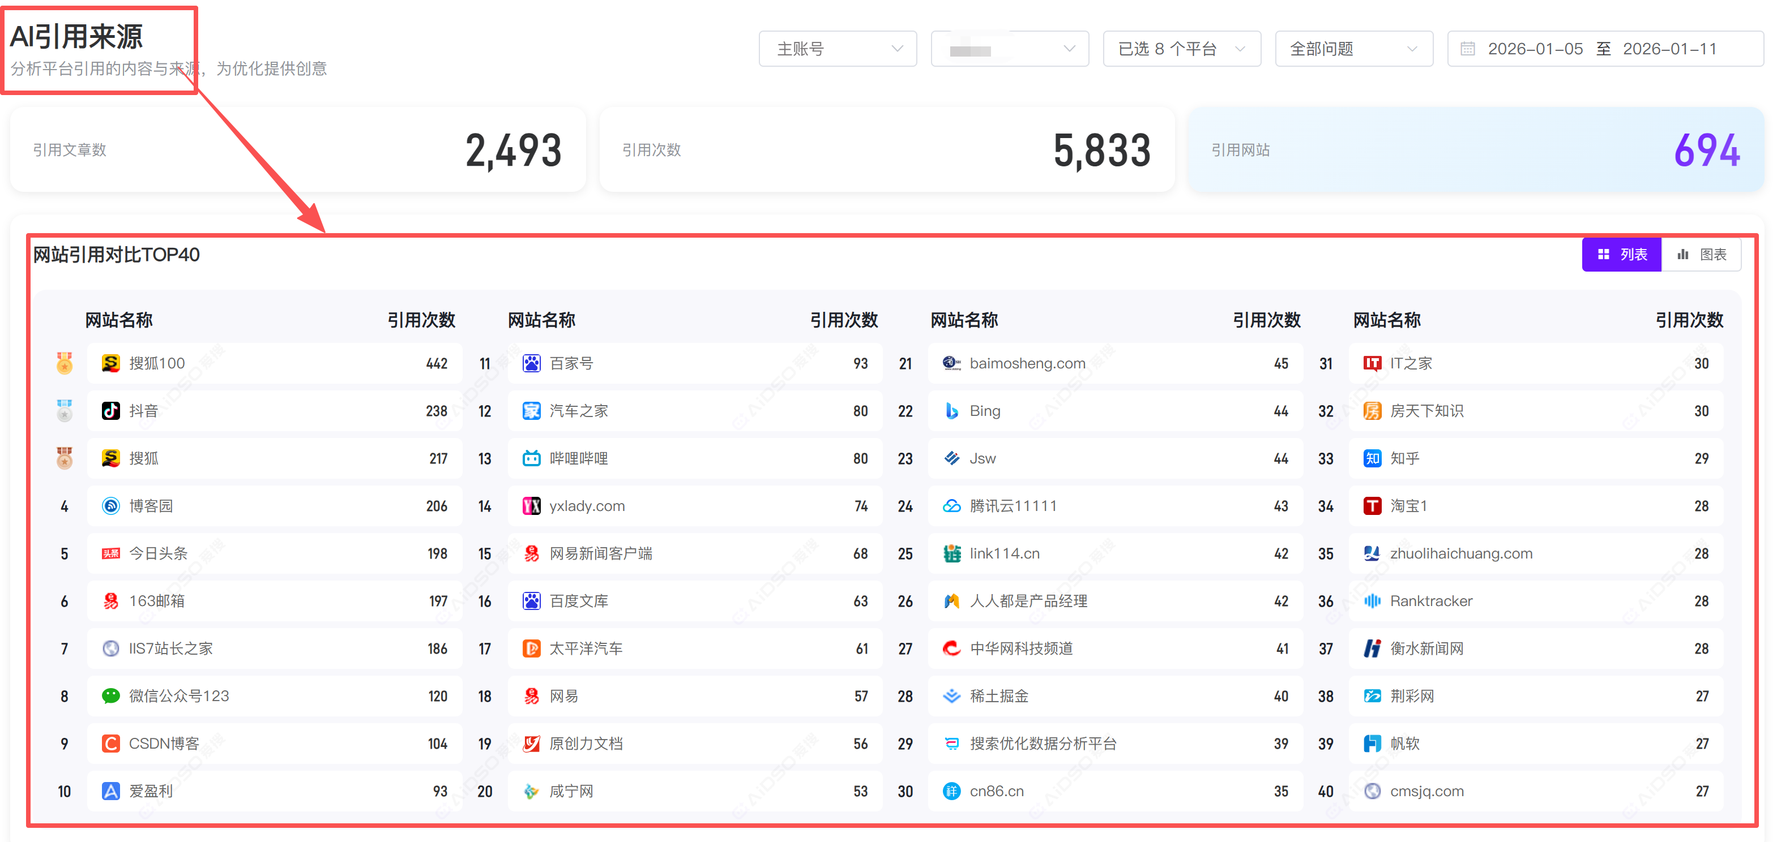
Task: Open the zhuolihaichuang.com site entry
Action: pos(1460,553)
